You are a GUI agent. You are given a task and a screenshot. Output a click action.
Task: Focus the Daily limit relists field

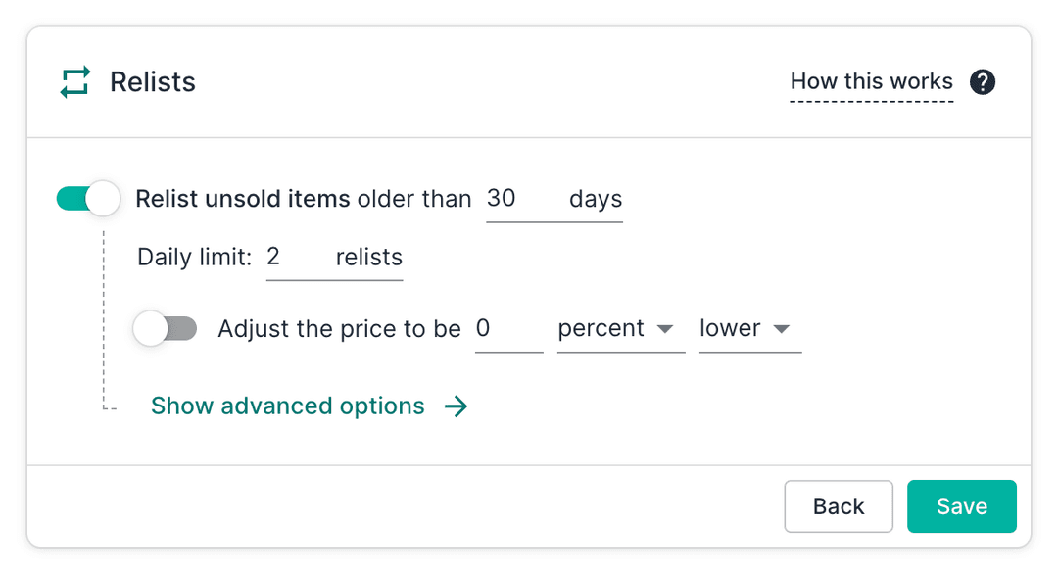point(334,259)
